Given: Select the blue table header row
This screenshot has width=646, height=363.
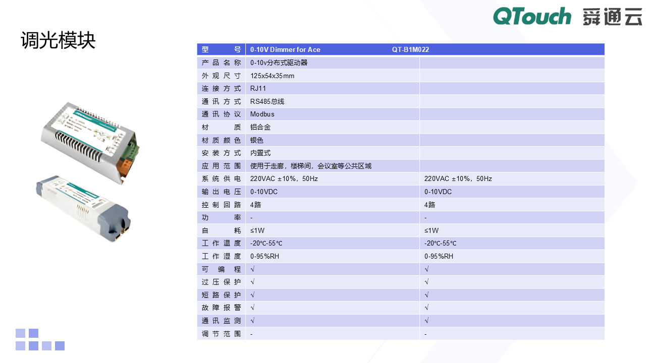Looking at the screenshot, I should 400,49.
